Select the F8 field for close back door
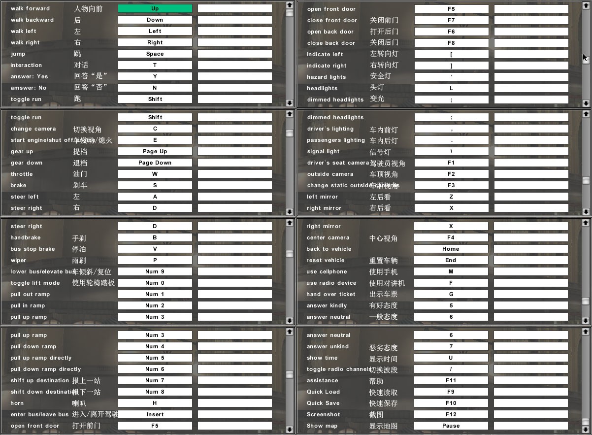 452,43
